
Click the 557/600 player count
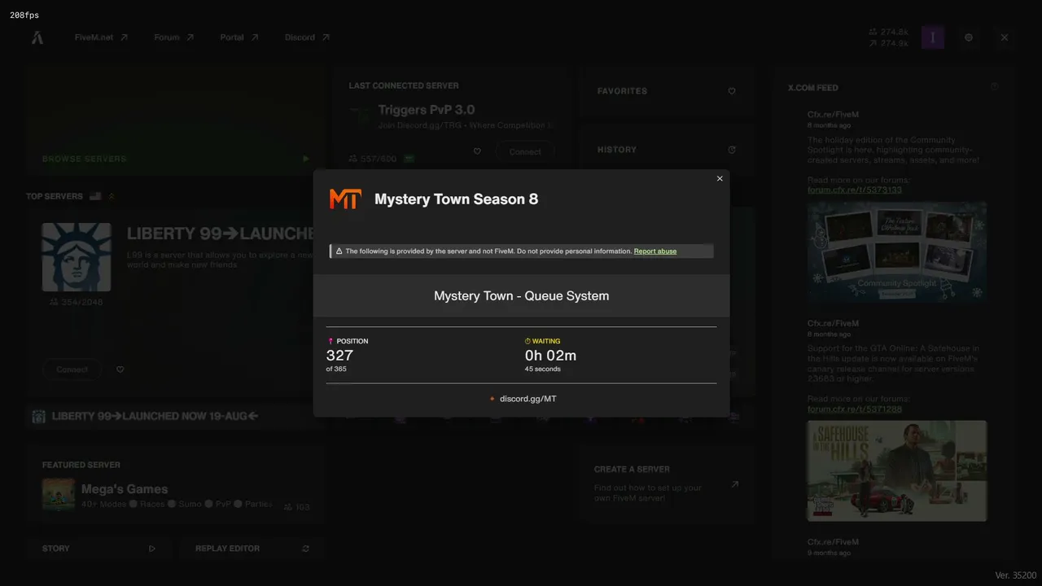pos(373,159)
